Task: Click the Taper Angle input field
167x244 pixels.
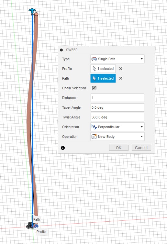Action: click(x=117, y=107)
